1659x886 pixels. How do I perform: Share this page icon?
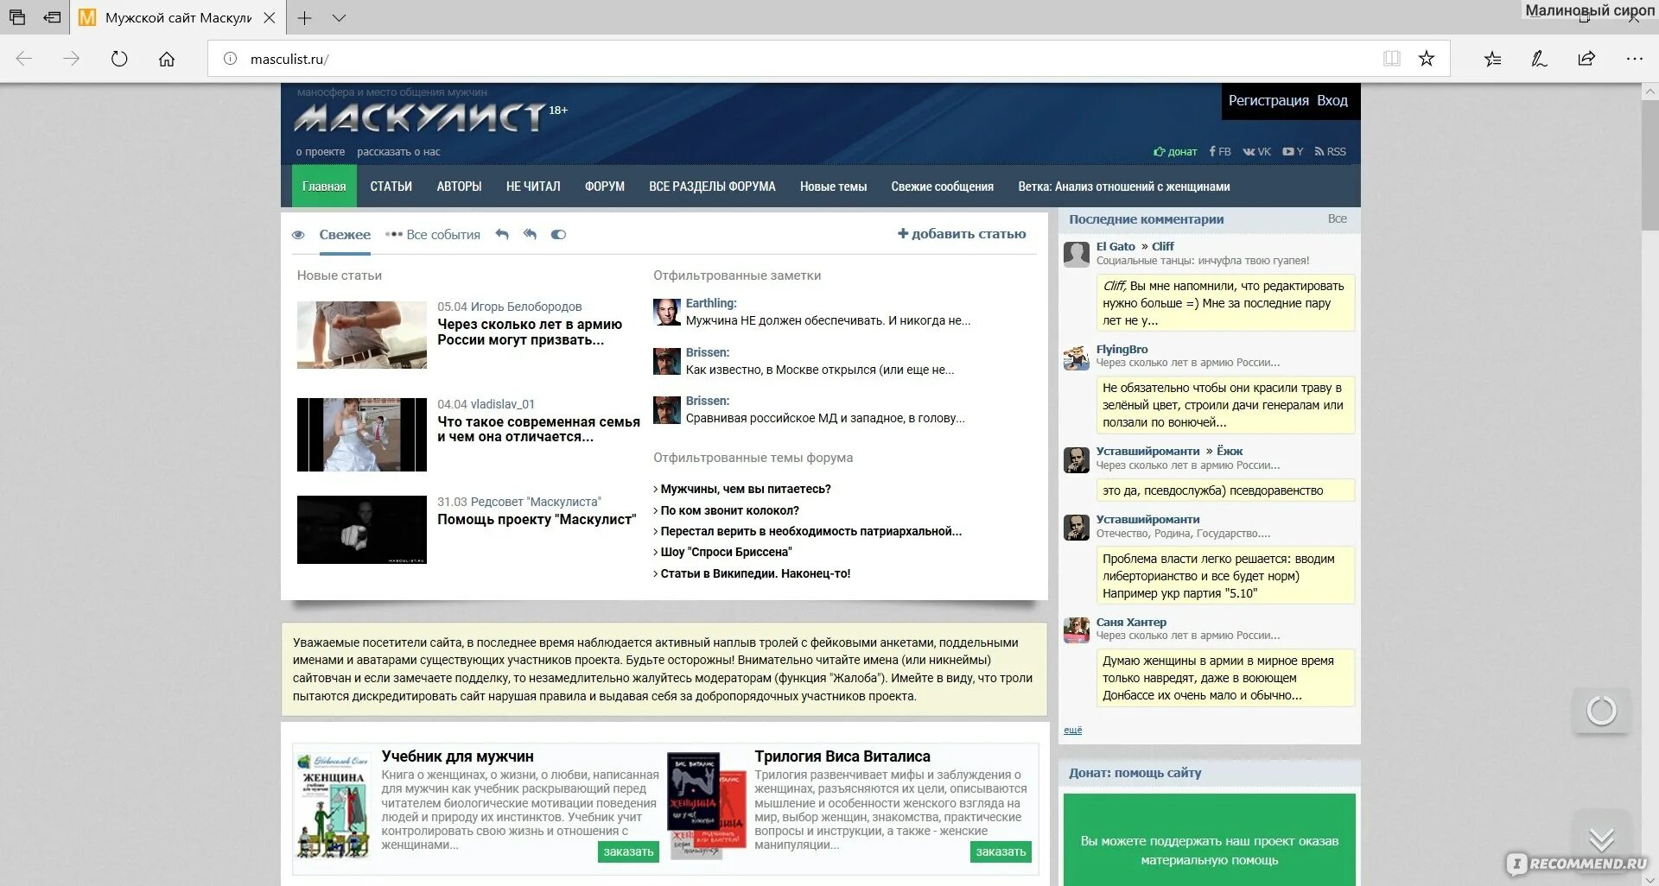(x=1586, y=59)
